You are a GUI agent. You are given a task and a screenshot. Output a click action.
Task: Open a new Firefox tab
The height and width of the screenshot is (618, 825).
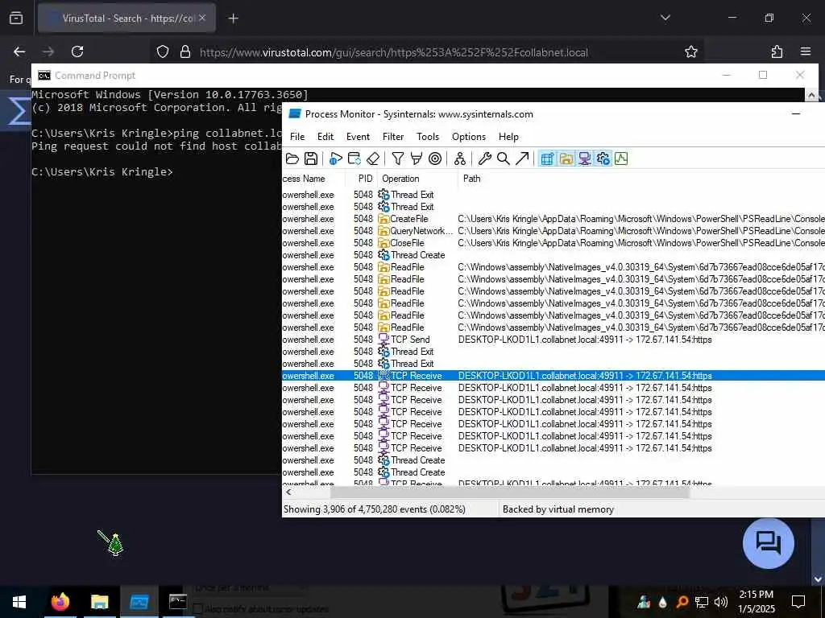[x=233, y=19]
